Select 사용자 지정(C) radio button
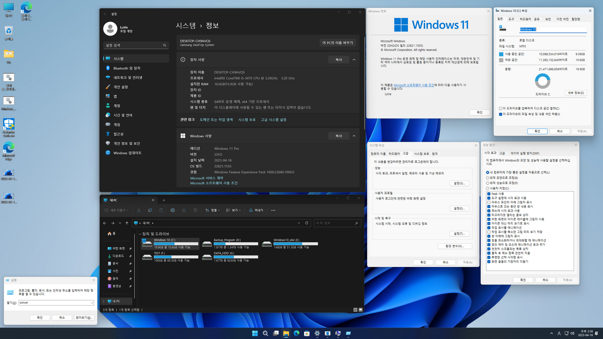The width and height of the screenshot is (603, 339). 488,188
